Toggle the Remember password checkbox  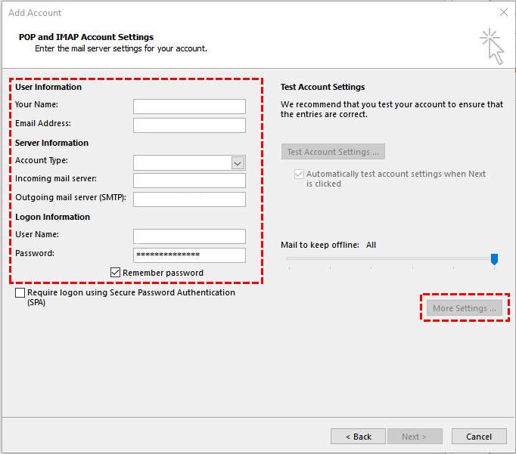(115, 273)
